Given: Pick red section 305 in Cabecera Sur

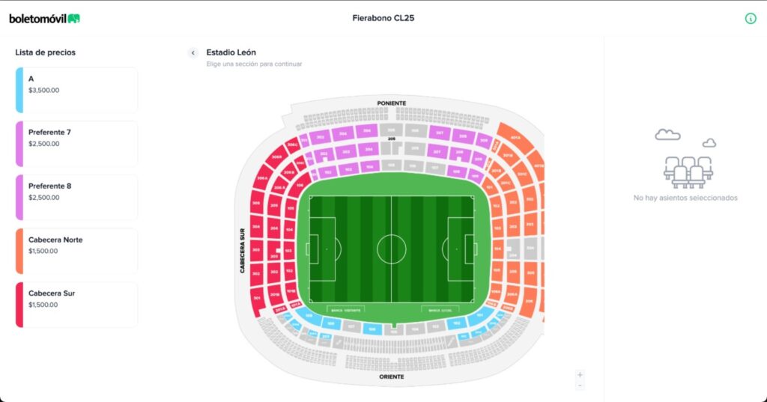Looking at the screenshot, I should (256, 203).
